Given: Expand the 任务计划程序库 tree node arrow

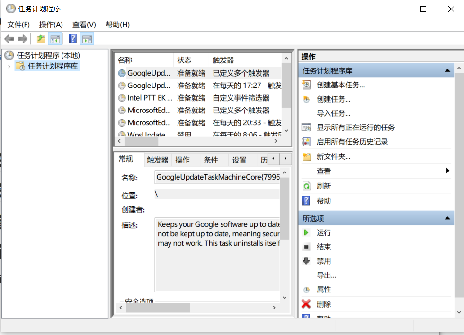Looking at the screenshot, I should click(9, 67).
